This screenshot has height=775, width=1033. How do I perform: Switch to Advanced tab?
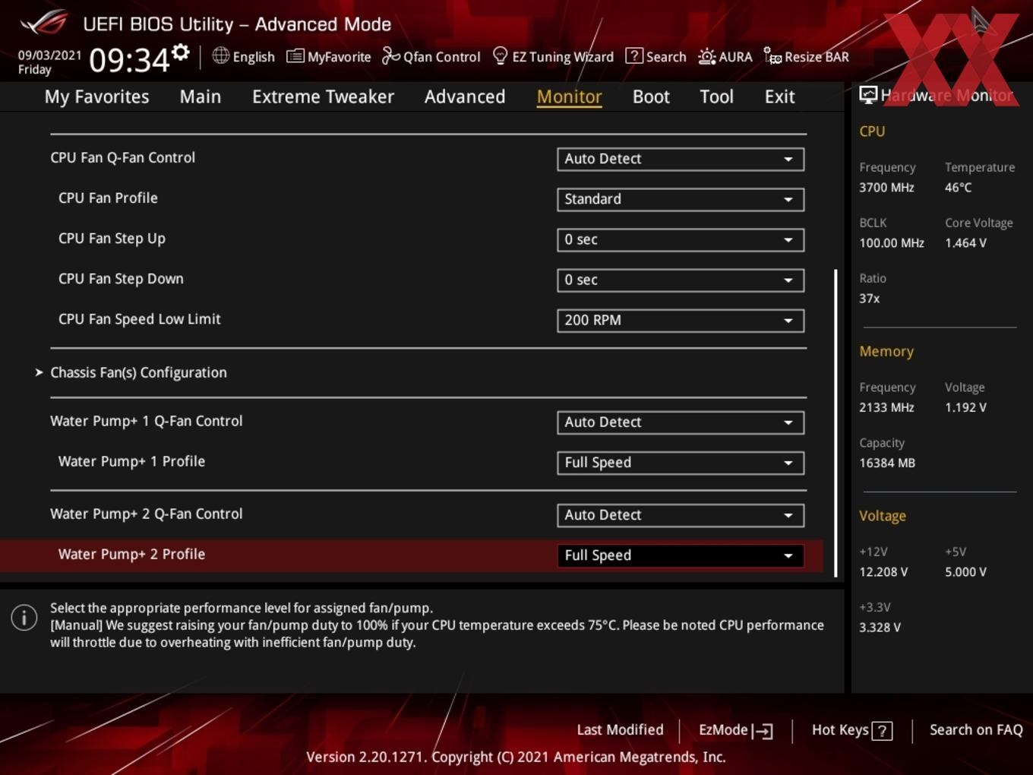465,96
